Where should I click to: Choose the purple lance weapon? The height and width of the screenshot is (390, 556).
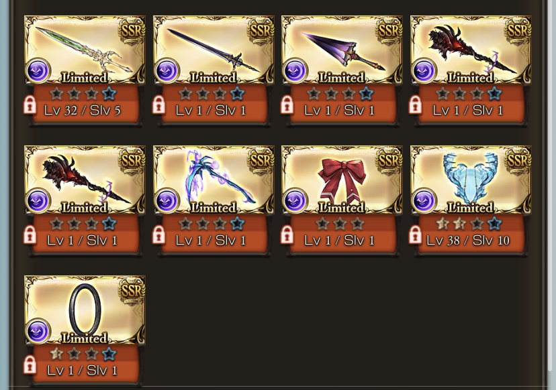click(342, 50)
